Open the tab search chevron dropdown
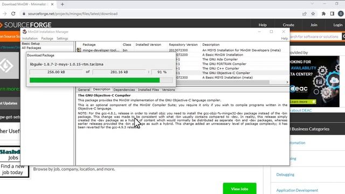This screenshot has width=345, height=194. tap(312, 4)
